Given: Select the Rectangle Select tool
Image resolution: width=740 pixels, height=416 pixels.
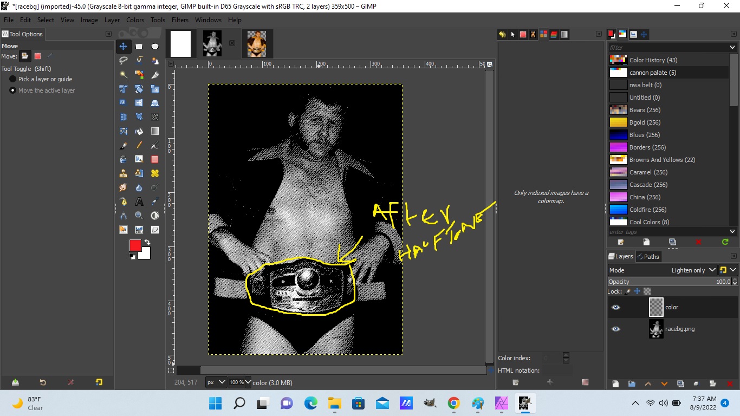Looking at the screenshot, I should tap(139, 47).
